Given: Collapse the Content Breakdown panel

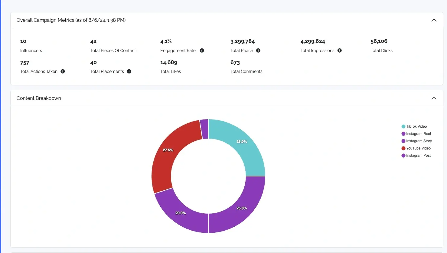Looking at the screenshot, I should [x=434, y=98].
